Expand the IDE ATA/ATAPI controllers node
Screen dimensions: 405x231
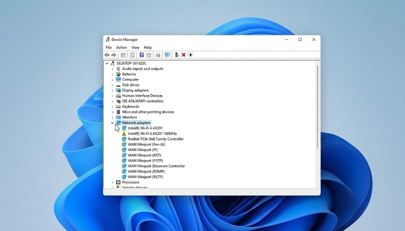coord(112,101)
